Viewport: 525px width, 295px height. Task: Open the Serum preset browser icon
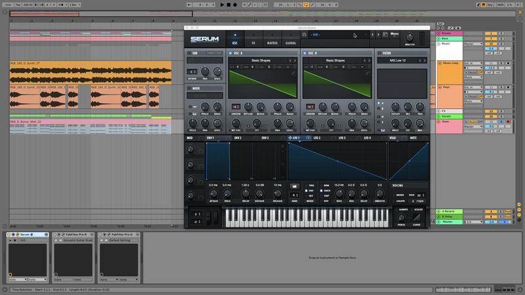tap(385, 35)
